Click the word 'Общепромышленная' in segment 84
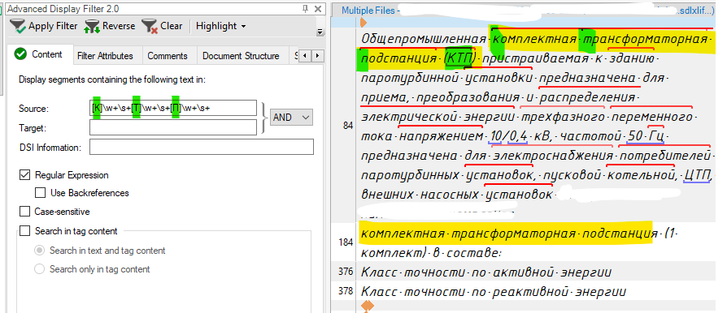Viewport: 727px width, 313px height. [423, 39]
